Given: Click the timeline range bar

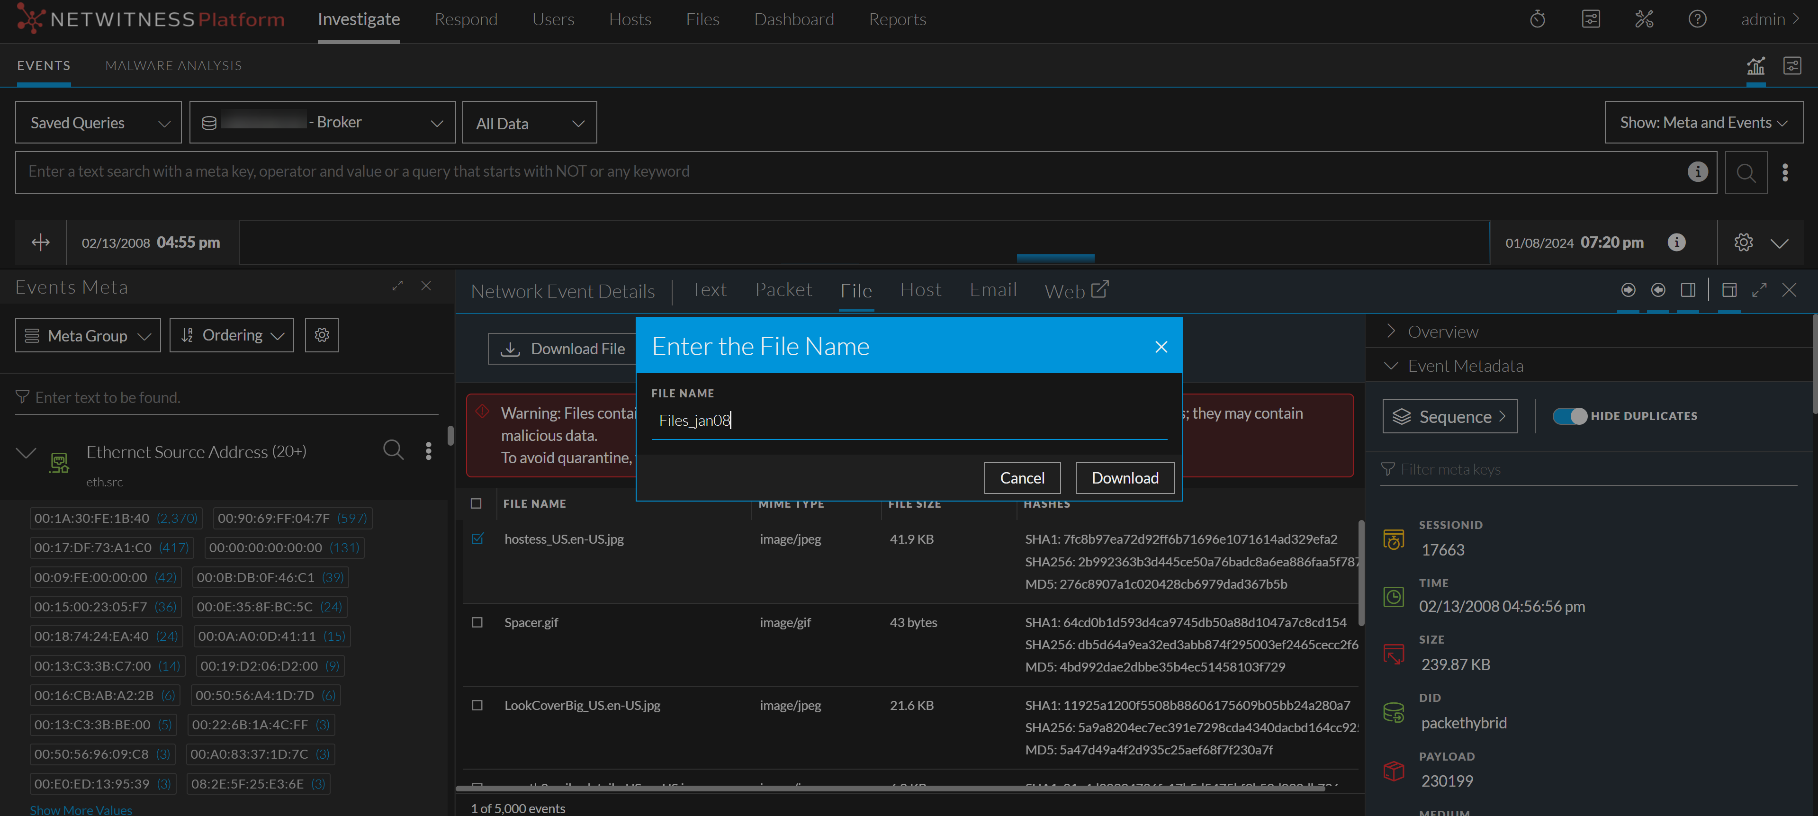Looking at the screenshot, I should [864, 243].
